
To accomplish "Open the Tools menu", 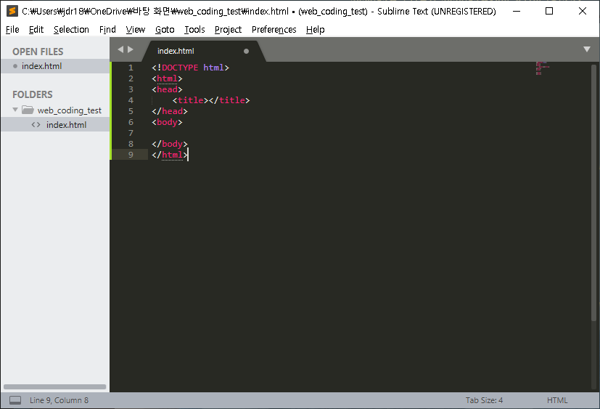I will [x=194, y=30].
